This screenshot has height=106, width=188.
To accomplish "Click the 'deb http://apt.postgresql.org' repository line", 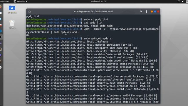I will point(69,26).
